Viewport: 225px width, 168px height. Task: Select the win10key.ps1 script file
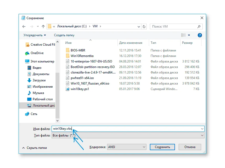[80, 89]
